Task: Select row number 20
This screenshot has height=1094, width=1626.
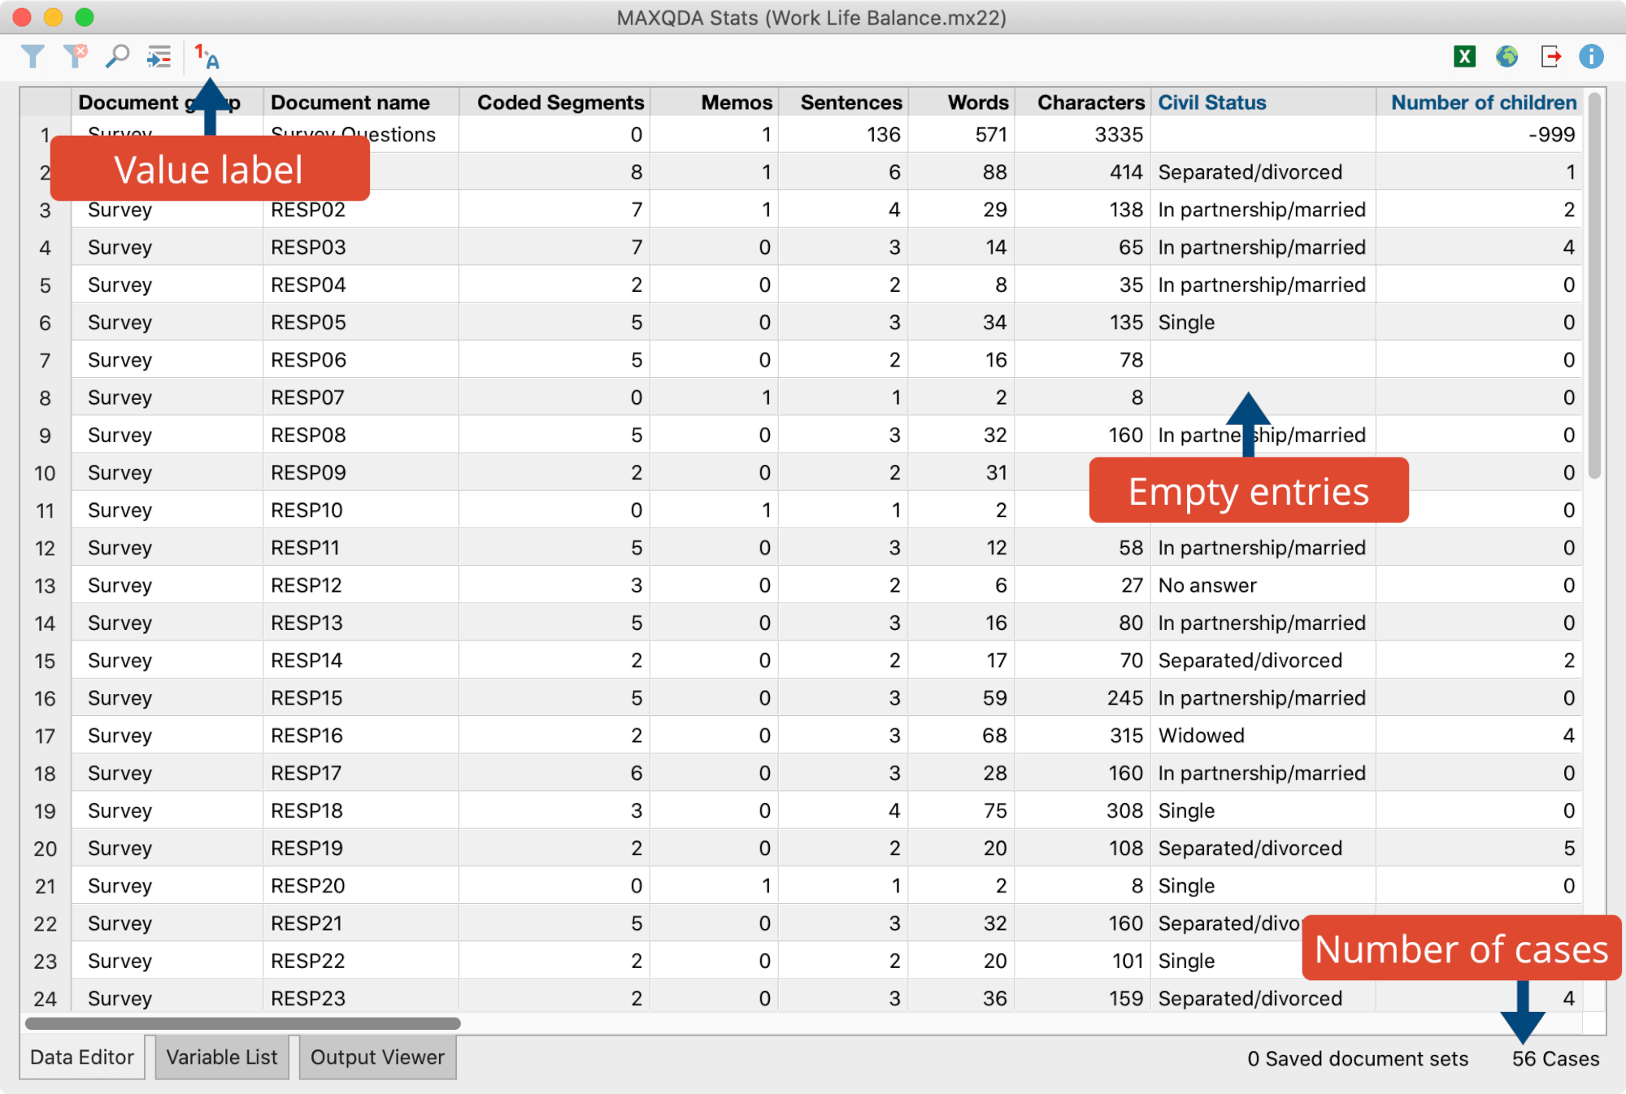Action: [x=46, y=849]
